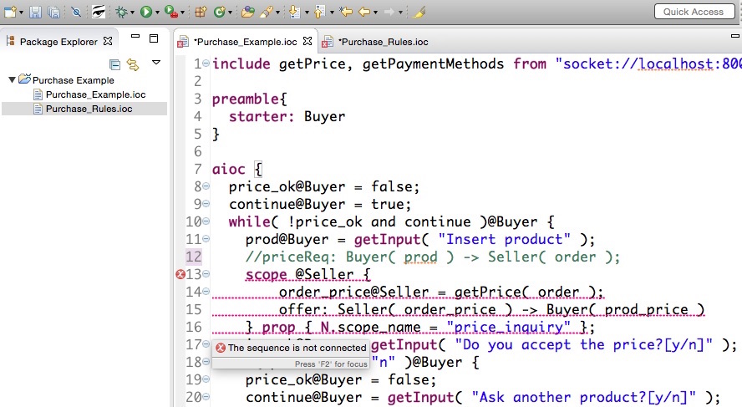Switch to the Purchase_Rules.ioc editor tab
The image size is (742, 407).
point(375,42)
